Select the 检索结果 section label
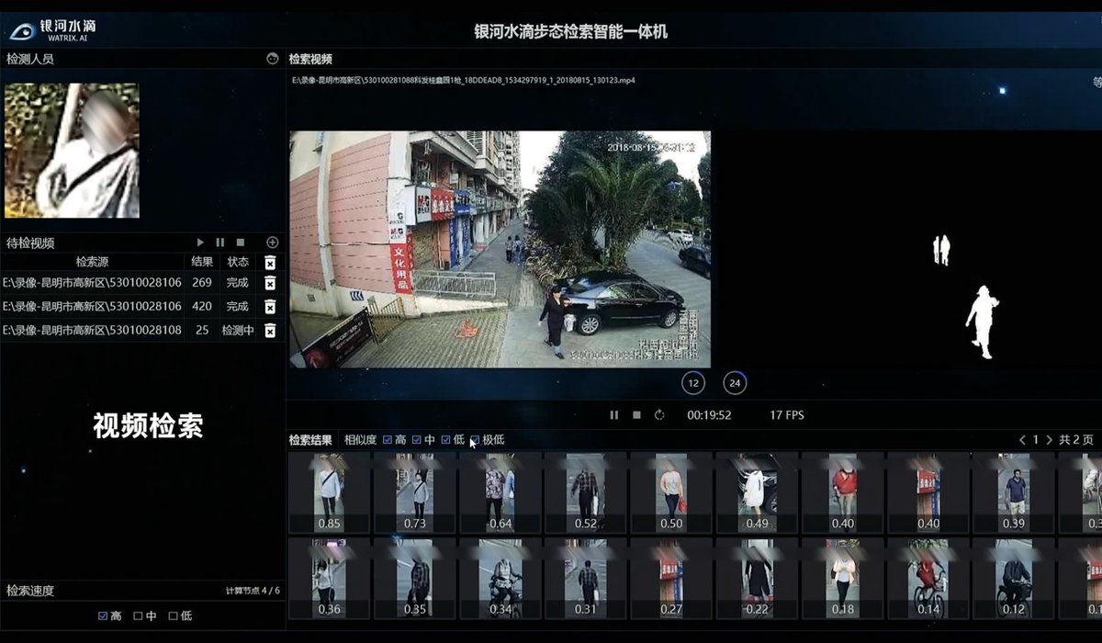 coord(309,439)
